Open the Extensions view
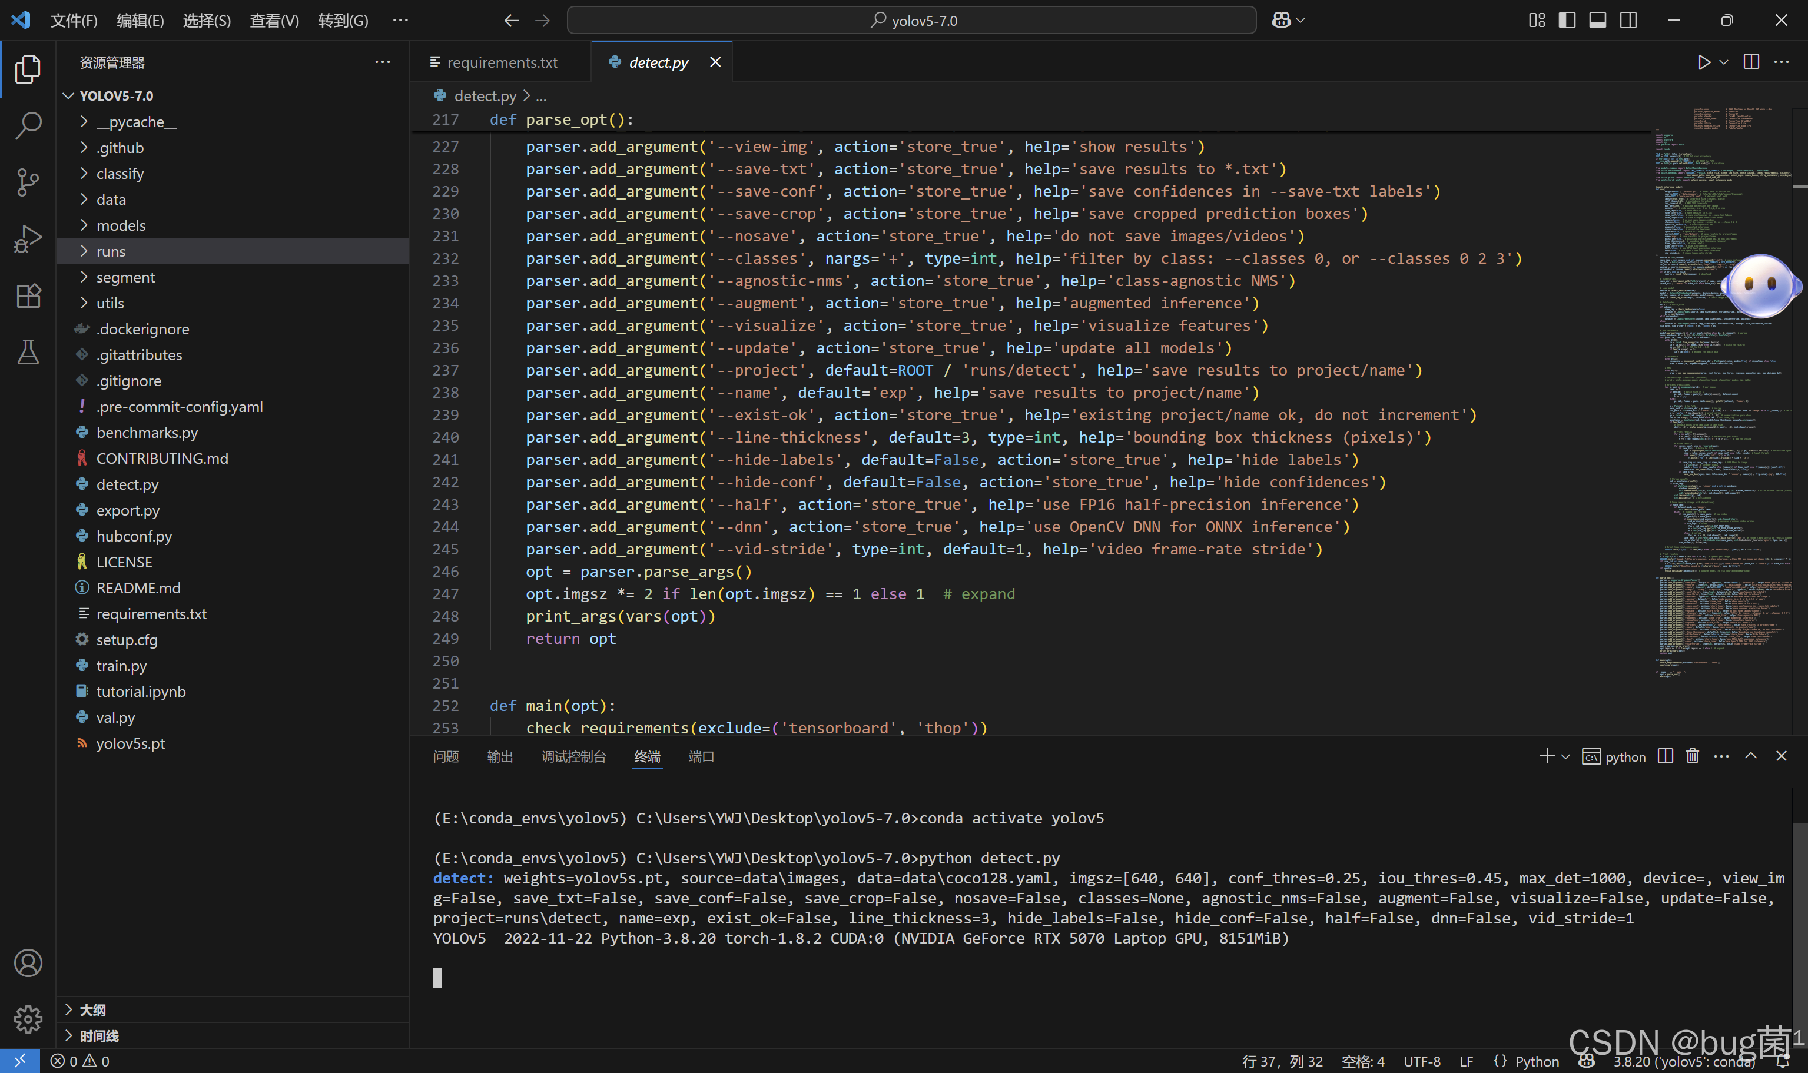Viewport: 1808px width, 1073px height. click(28, 295)
